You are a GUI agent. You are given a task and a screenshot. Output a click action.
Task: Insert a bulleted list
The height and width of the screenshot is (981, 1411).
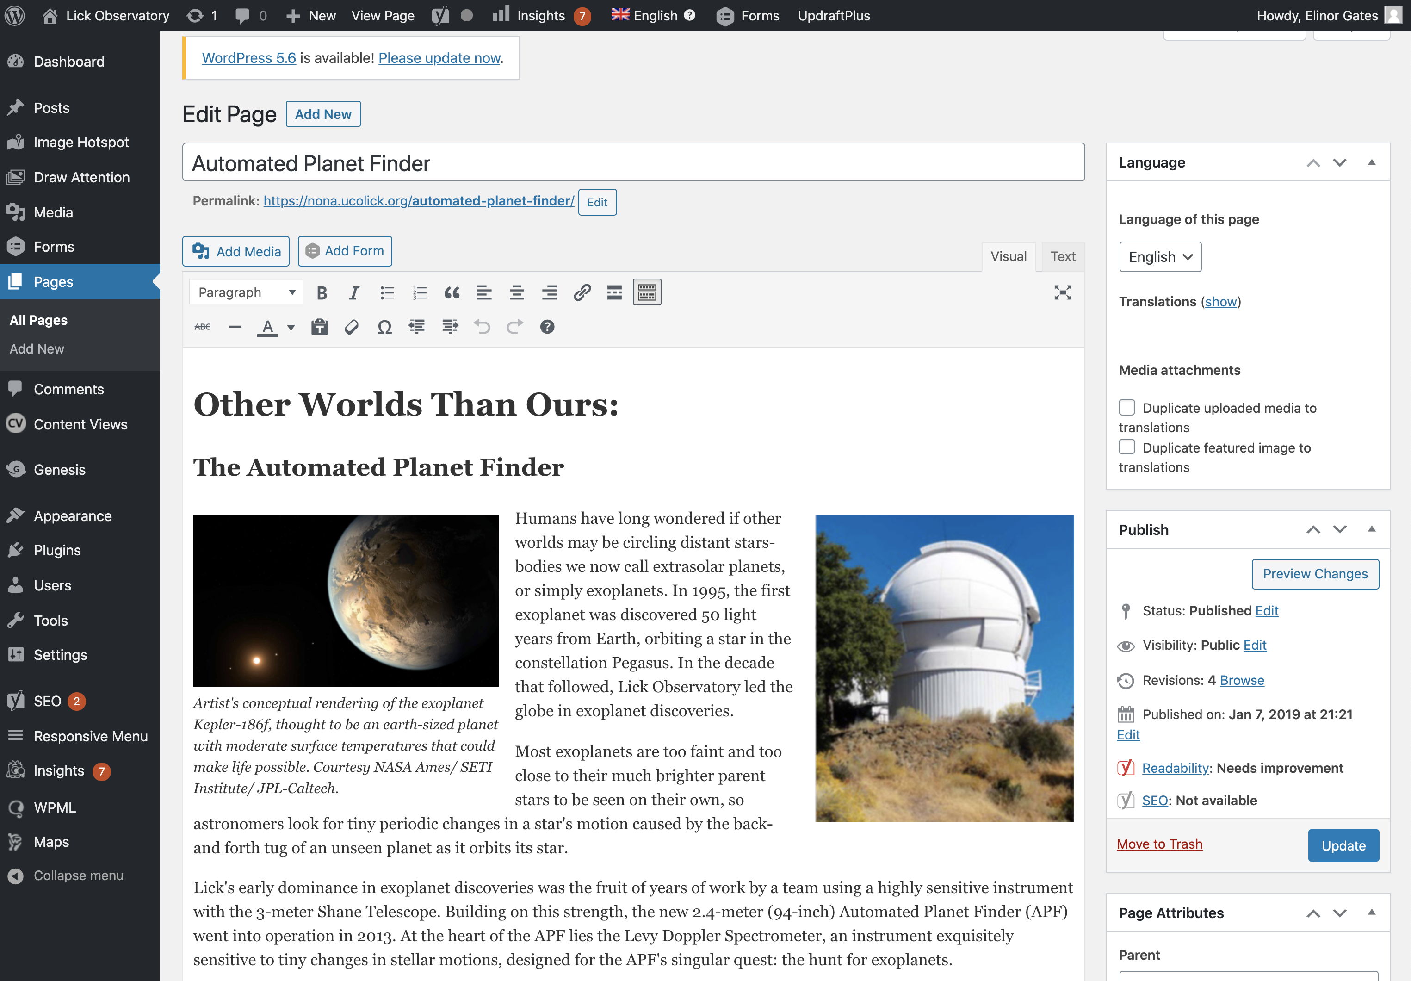pos(387,292)
